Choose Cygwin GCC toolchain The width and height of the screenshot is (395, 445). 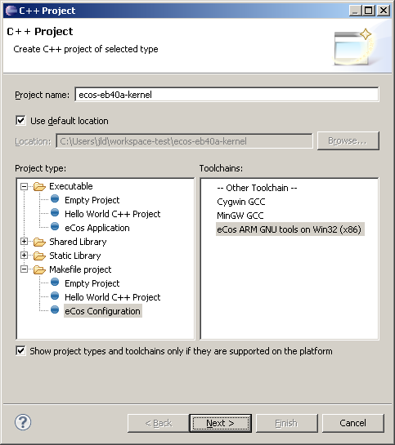pos(241,202)
